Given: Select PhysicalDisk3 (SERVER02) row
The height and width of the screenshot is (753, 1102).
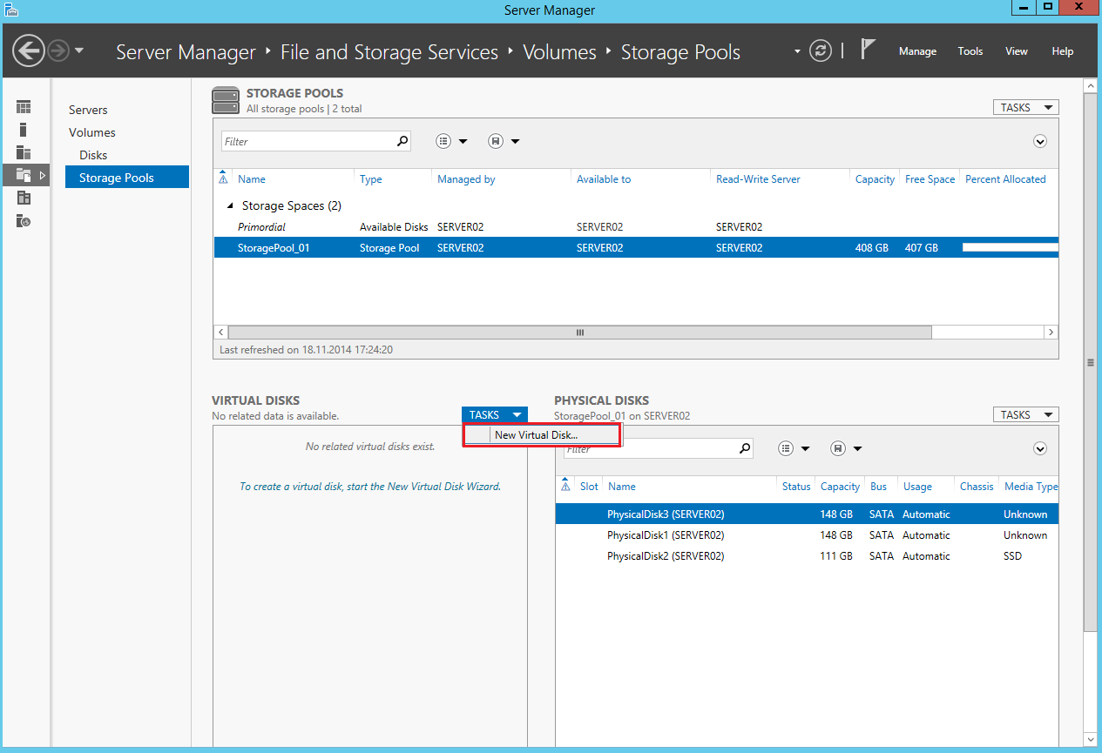Looking at the screenshot, I should [807, 514].
